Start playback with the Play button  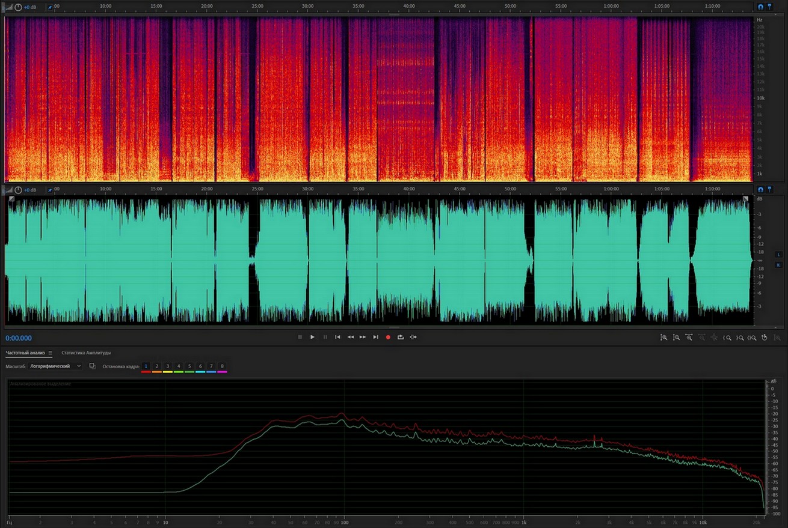[x=312, y=337]
